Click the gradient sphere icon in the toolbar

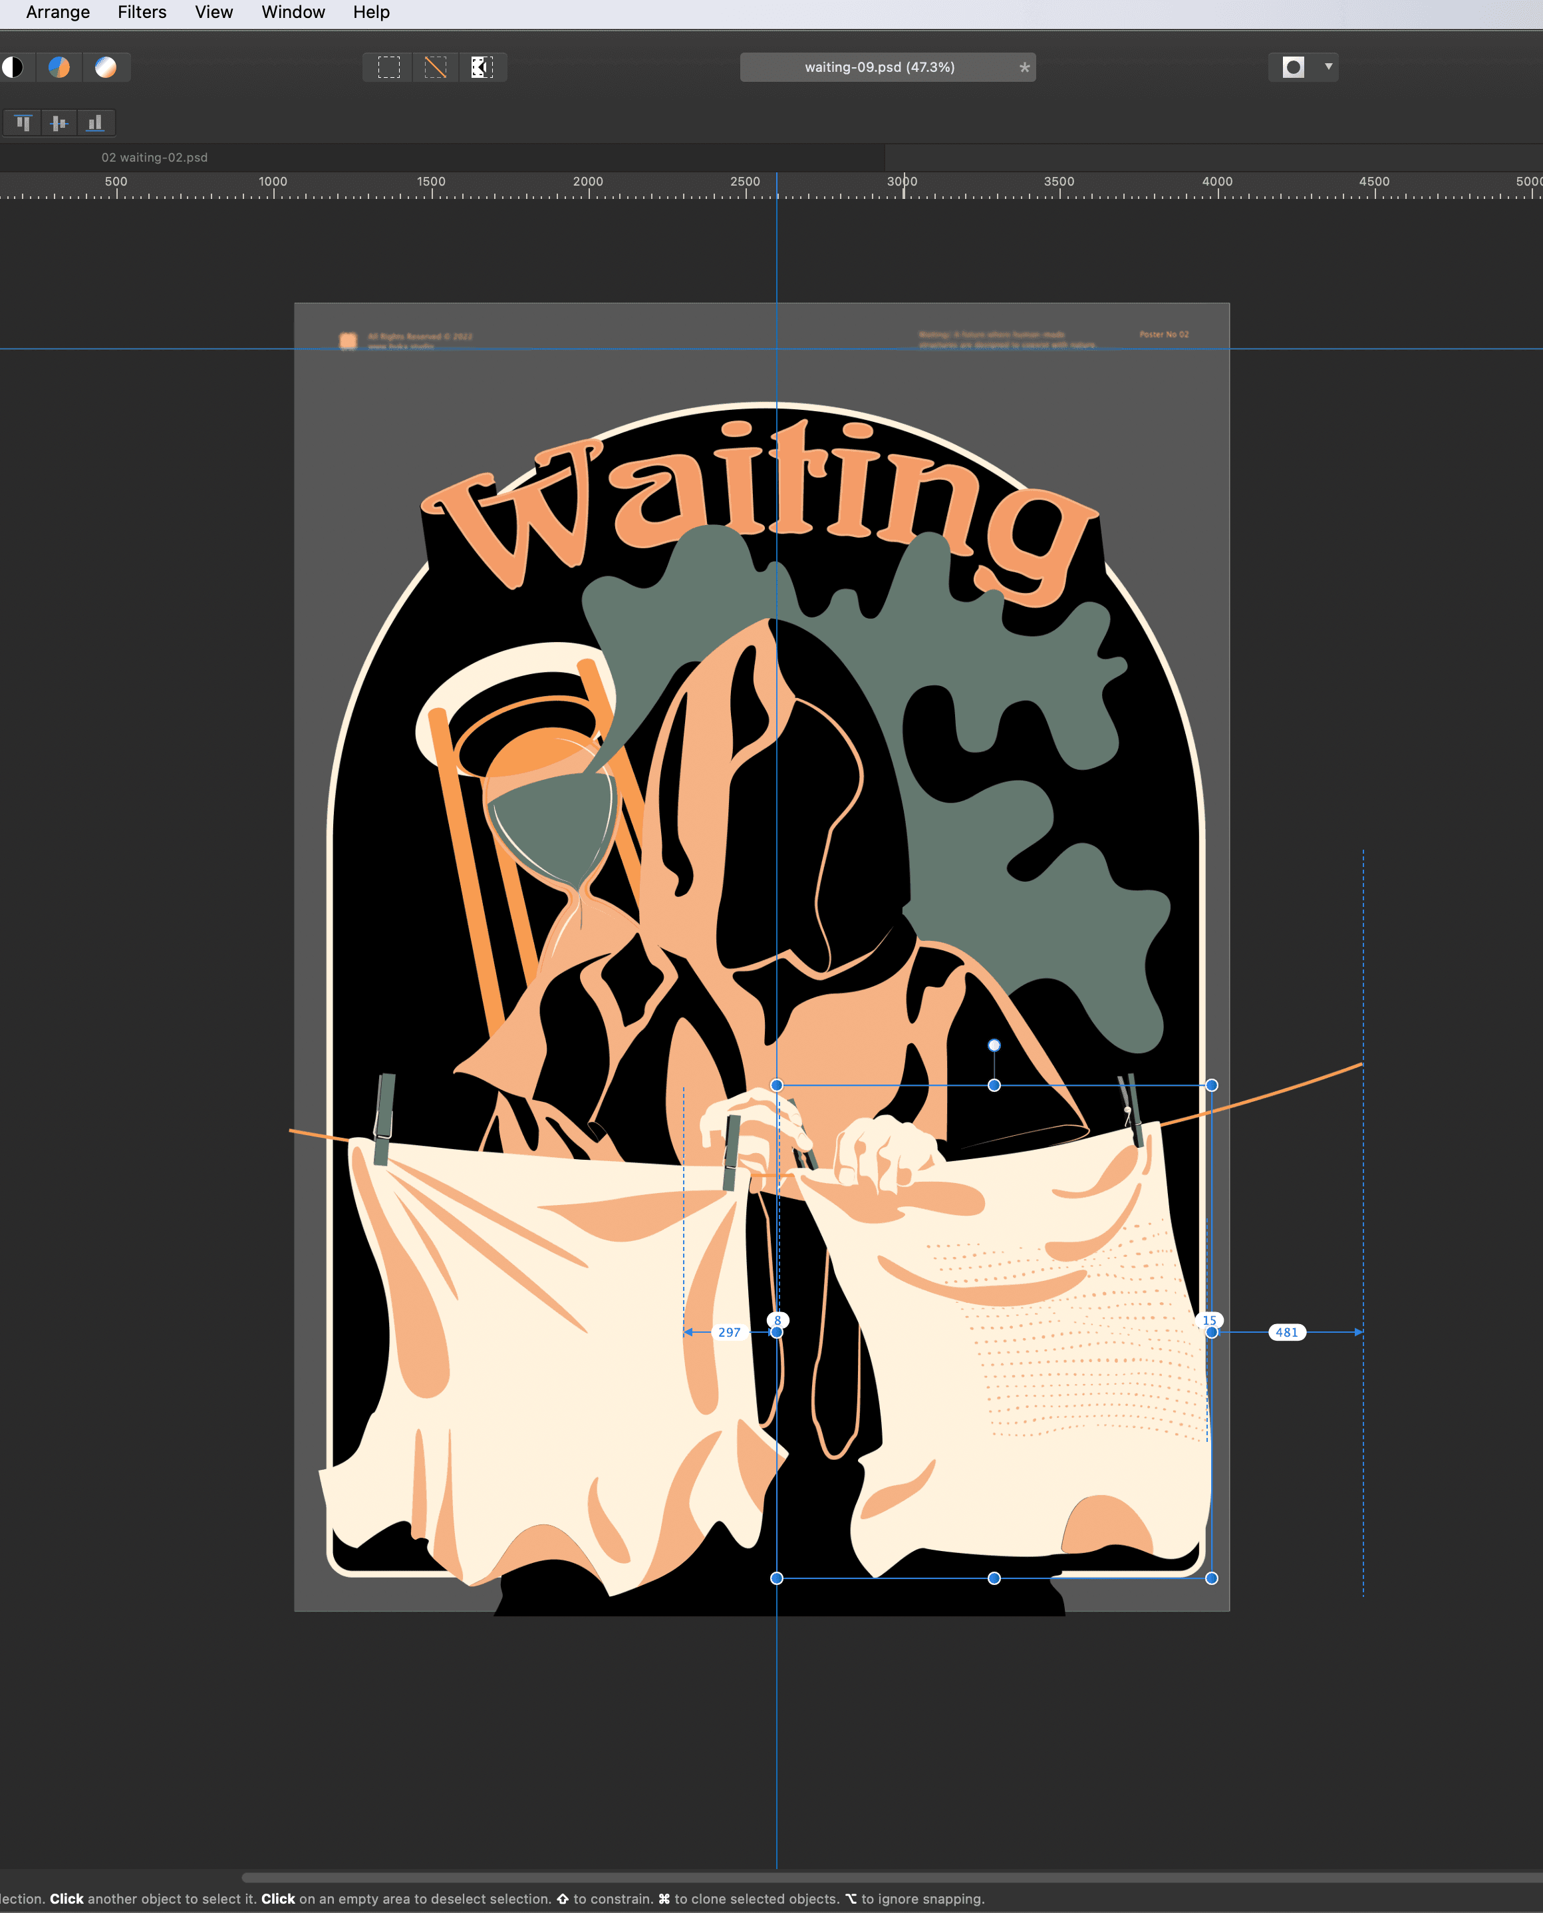(106, 67)
